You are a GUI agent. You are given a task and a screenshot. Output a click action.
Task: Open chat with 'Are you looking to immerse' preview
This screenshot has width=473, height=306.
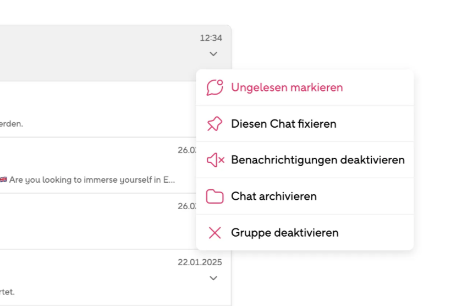pos(98,165)
